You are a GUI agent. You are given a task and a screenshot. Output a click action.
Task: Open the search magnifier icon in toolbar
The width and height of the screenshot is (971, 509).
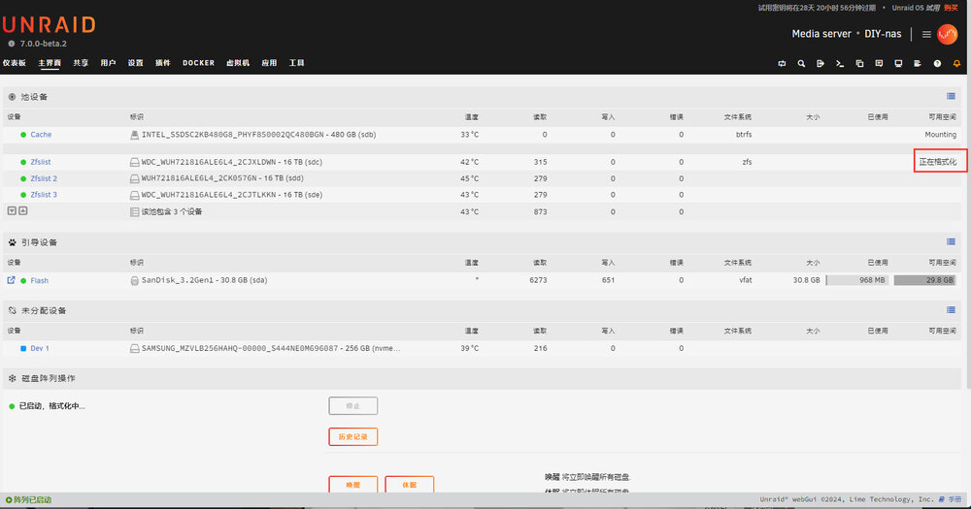point(801,63)
